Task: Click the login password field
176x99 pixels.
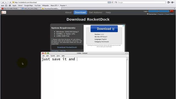Action: click(x=164, y=11)
